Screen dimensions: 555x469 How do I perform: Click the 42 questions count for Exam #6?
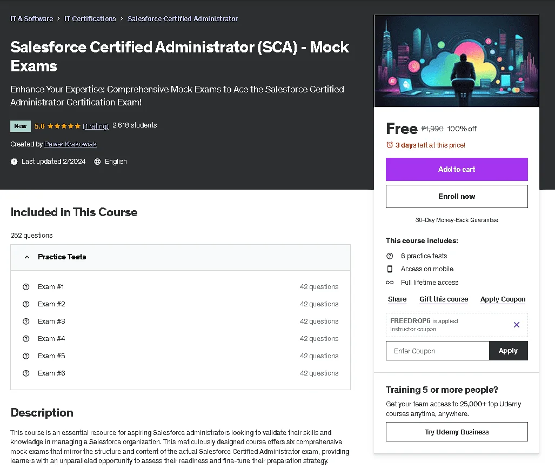pyautogui.click(x=319, y=373)
